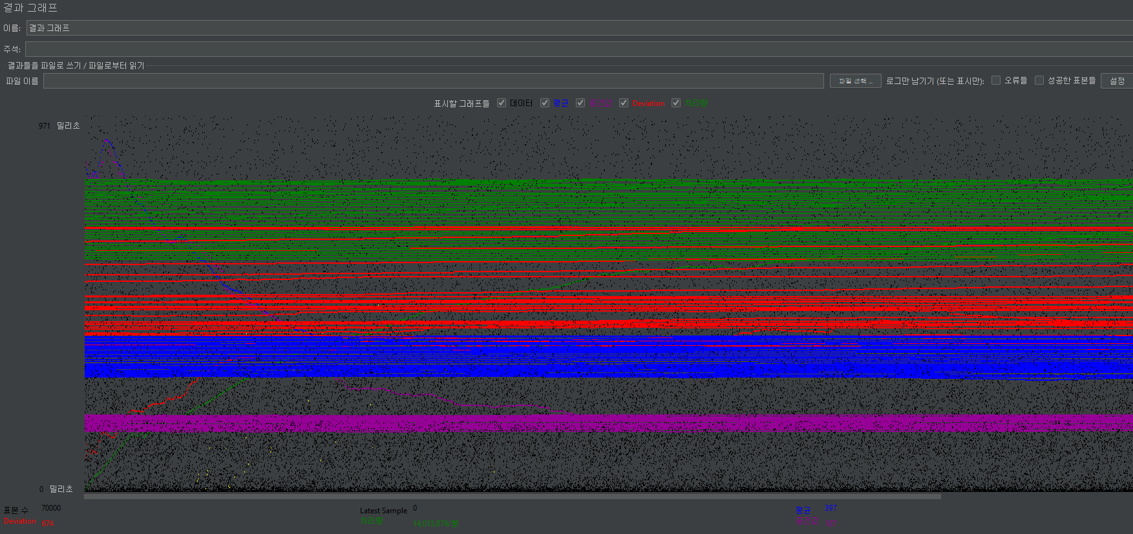Open the 설정 configure button
The width and height of the screenshot is (1133, 534).
click(1117, 81)
